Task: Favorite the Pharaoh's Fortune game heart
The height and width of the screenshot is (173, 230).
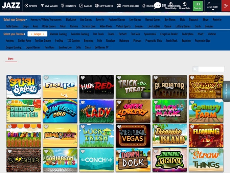Action: click(192, 78)
